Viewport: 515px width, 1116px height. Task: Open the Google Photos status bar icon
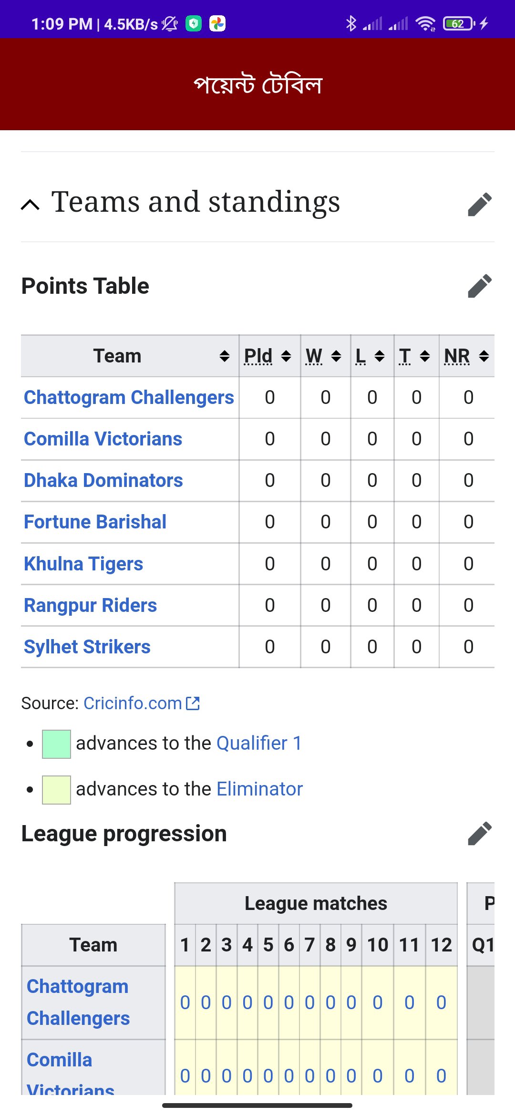pos(217,23)
